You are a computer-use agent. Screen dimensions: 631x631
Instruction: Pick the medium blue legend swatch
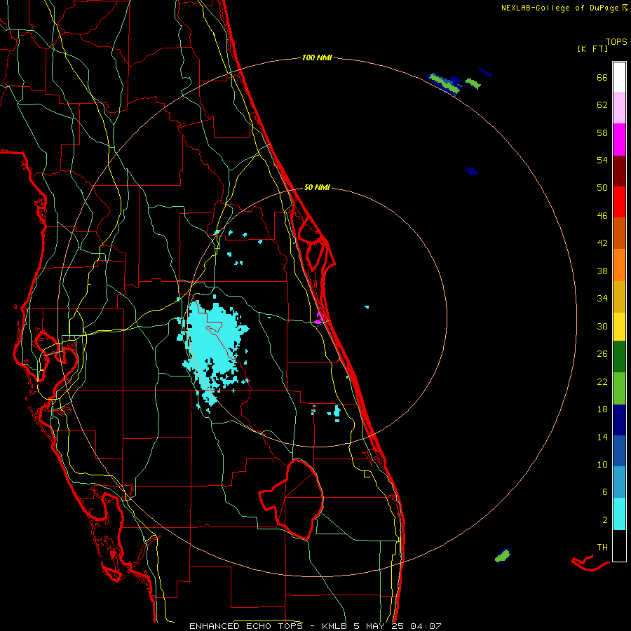coord(619,451)
